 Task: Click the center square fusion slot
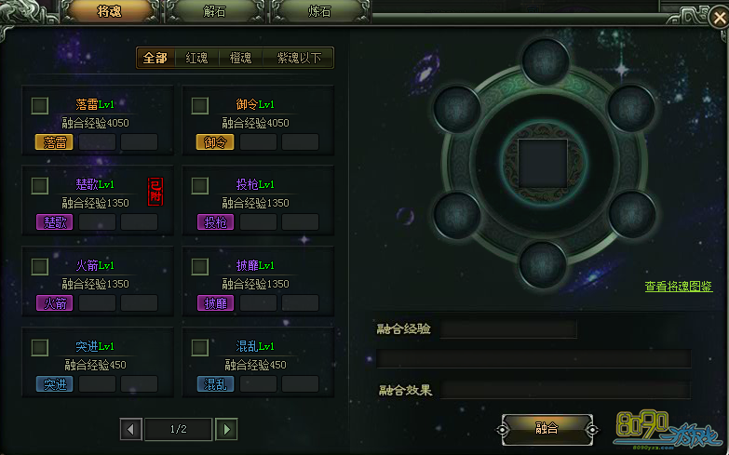[x=543, y=163]
